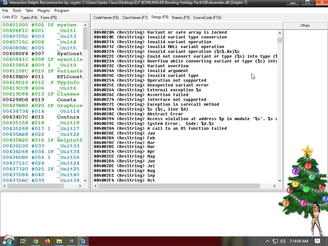The height and width of the screenshot is (246, 328).
Task: Select the _Unit56 unit row
Action: pos(43,157)
